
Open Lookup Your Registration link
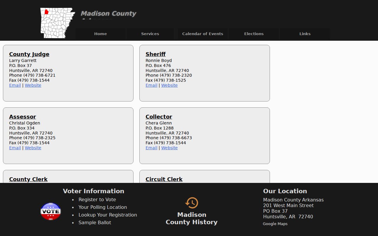point(108,215)
